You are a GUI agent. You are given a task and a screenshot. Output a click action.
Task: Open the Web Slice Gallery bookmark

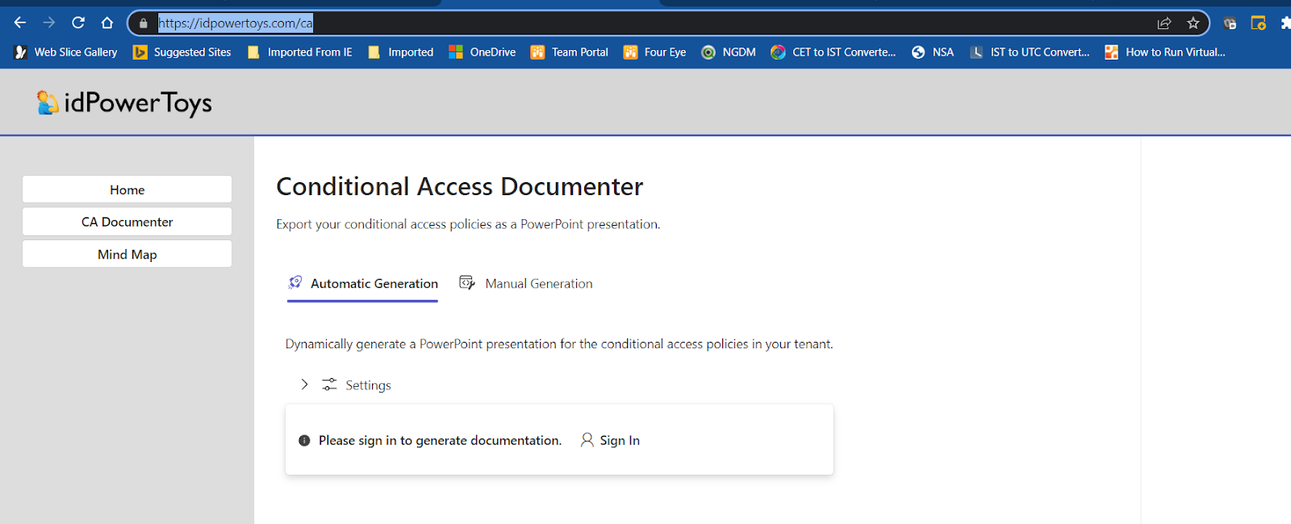(66, 52)
